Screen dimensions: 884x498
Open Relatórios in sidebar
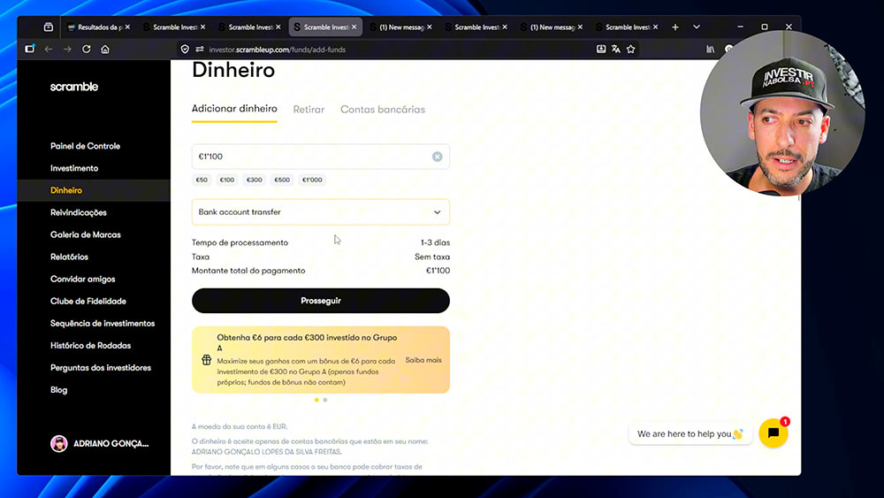point(69,257)
